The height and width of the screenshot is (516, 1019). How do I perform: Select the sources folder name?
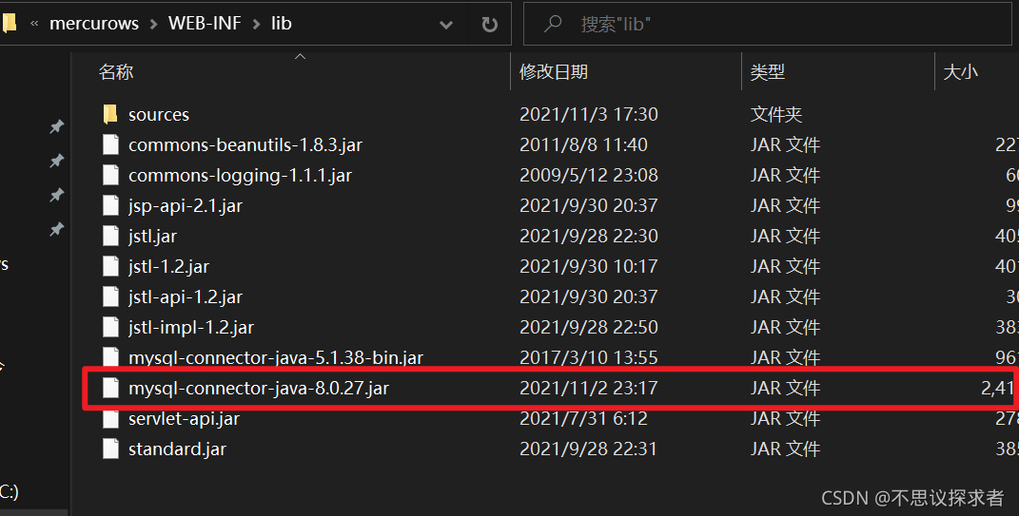click(x=159, y=115)
